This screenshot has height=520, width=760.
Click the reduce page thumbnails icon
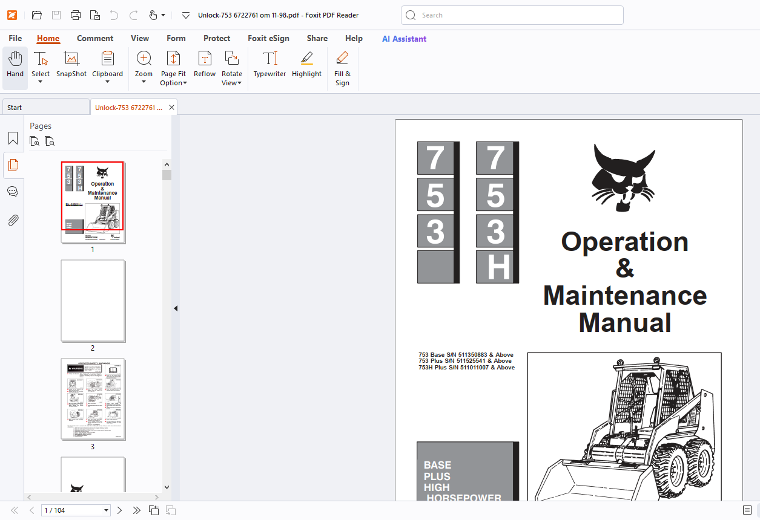[50, 141]
